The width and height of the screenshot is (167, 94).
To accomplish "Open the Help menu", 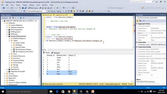I will coord(51,5).
